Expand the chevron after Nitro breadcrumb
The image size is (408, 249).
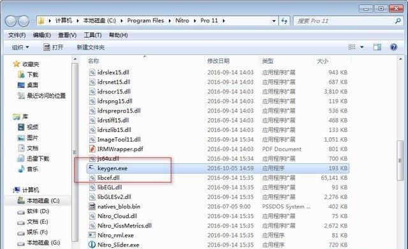point(194,21)
